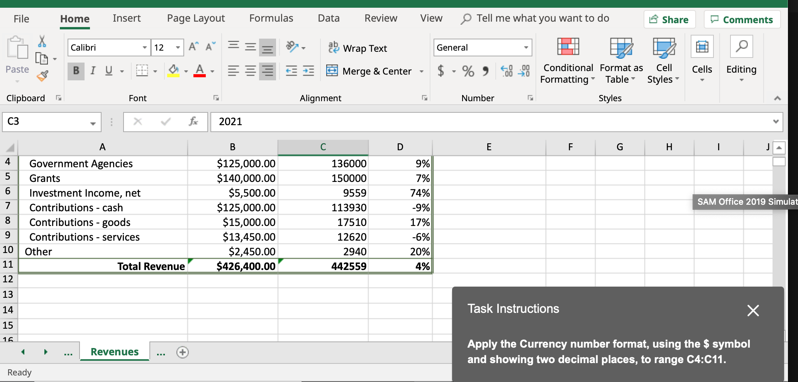Apply the Accounting dollar format

tap(441, 71)
